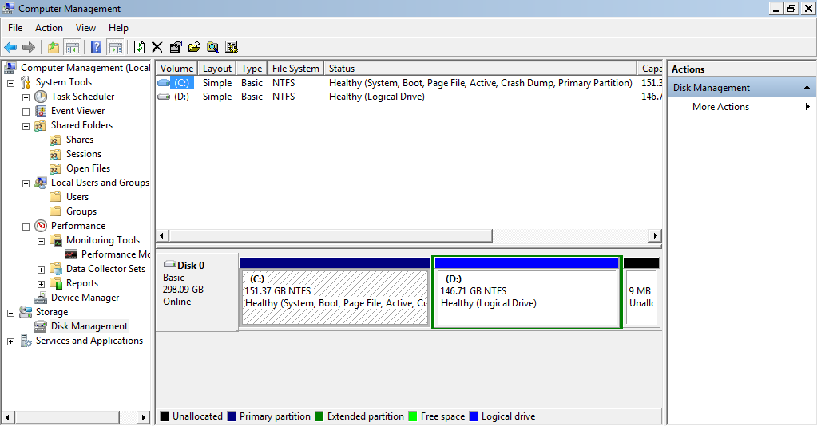817x426 pixels.
Task: Click the Event Viewer icon
Action: (41, 111)
